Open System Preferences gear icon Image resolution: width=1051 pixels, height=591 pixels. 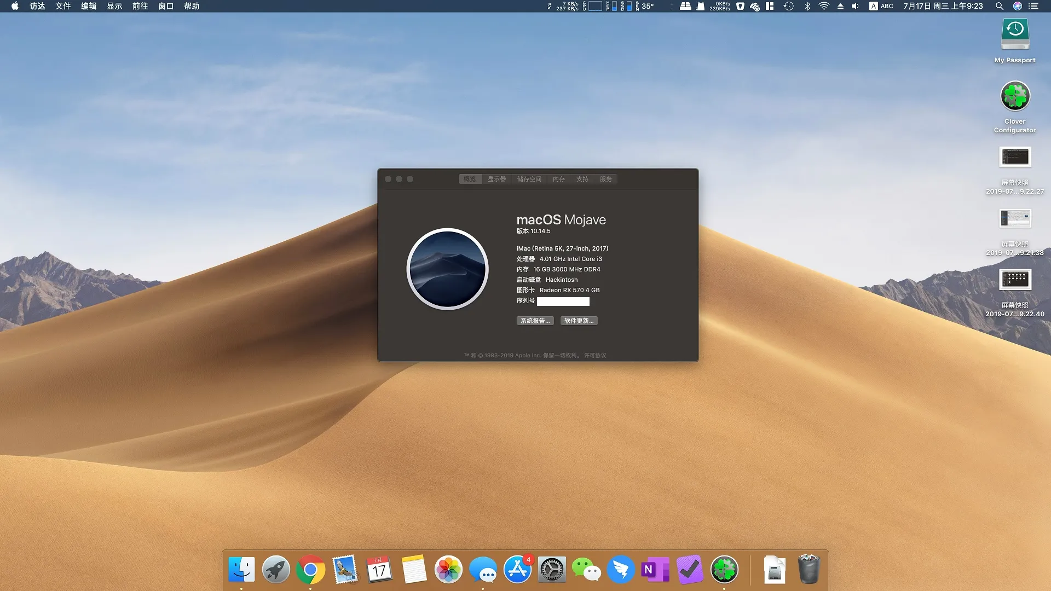click(x=552, y=570)
